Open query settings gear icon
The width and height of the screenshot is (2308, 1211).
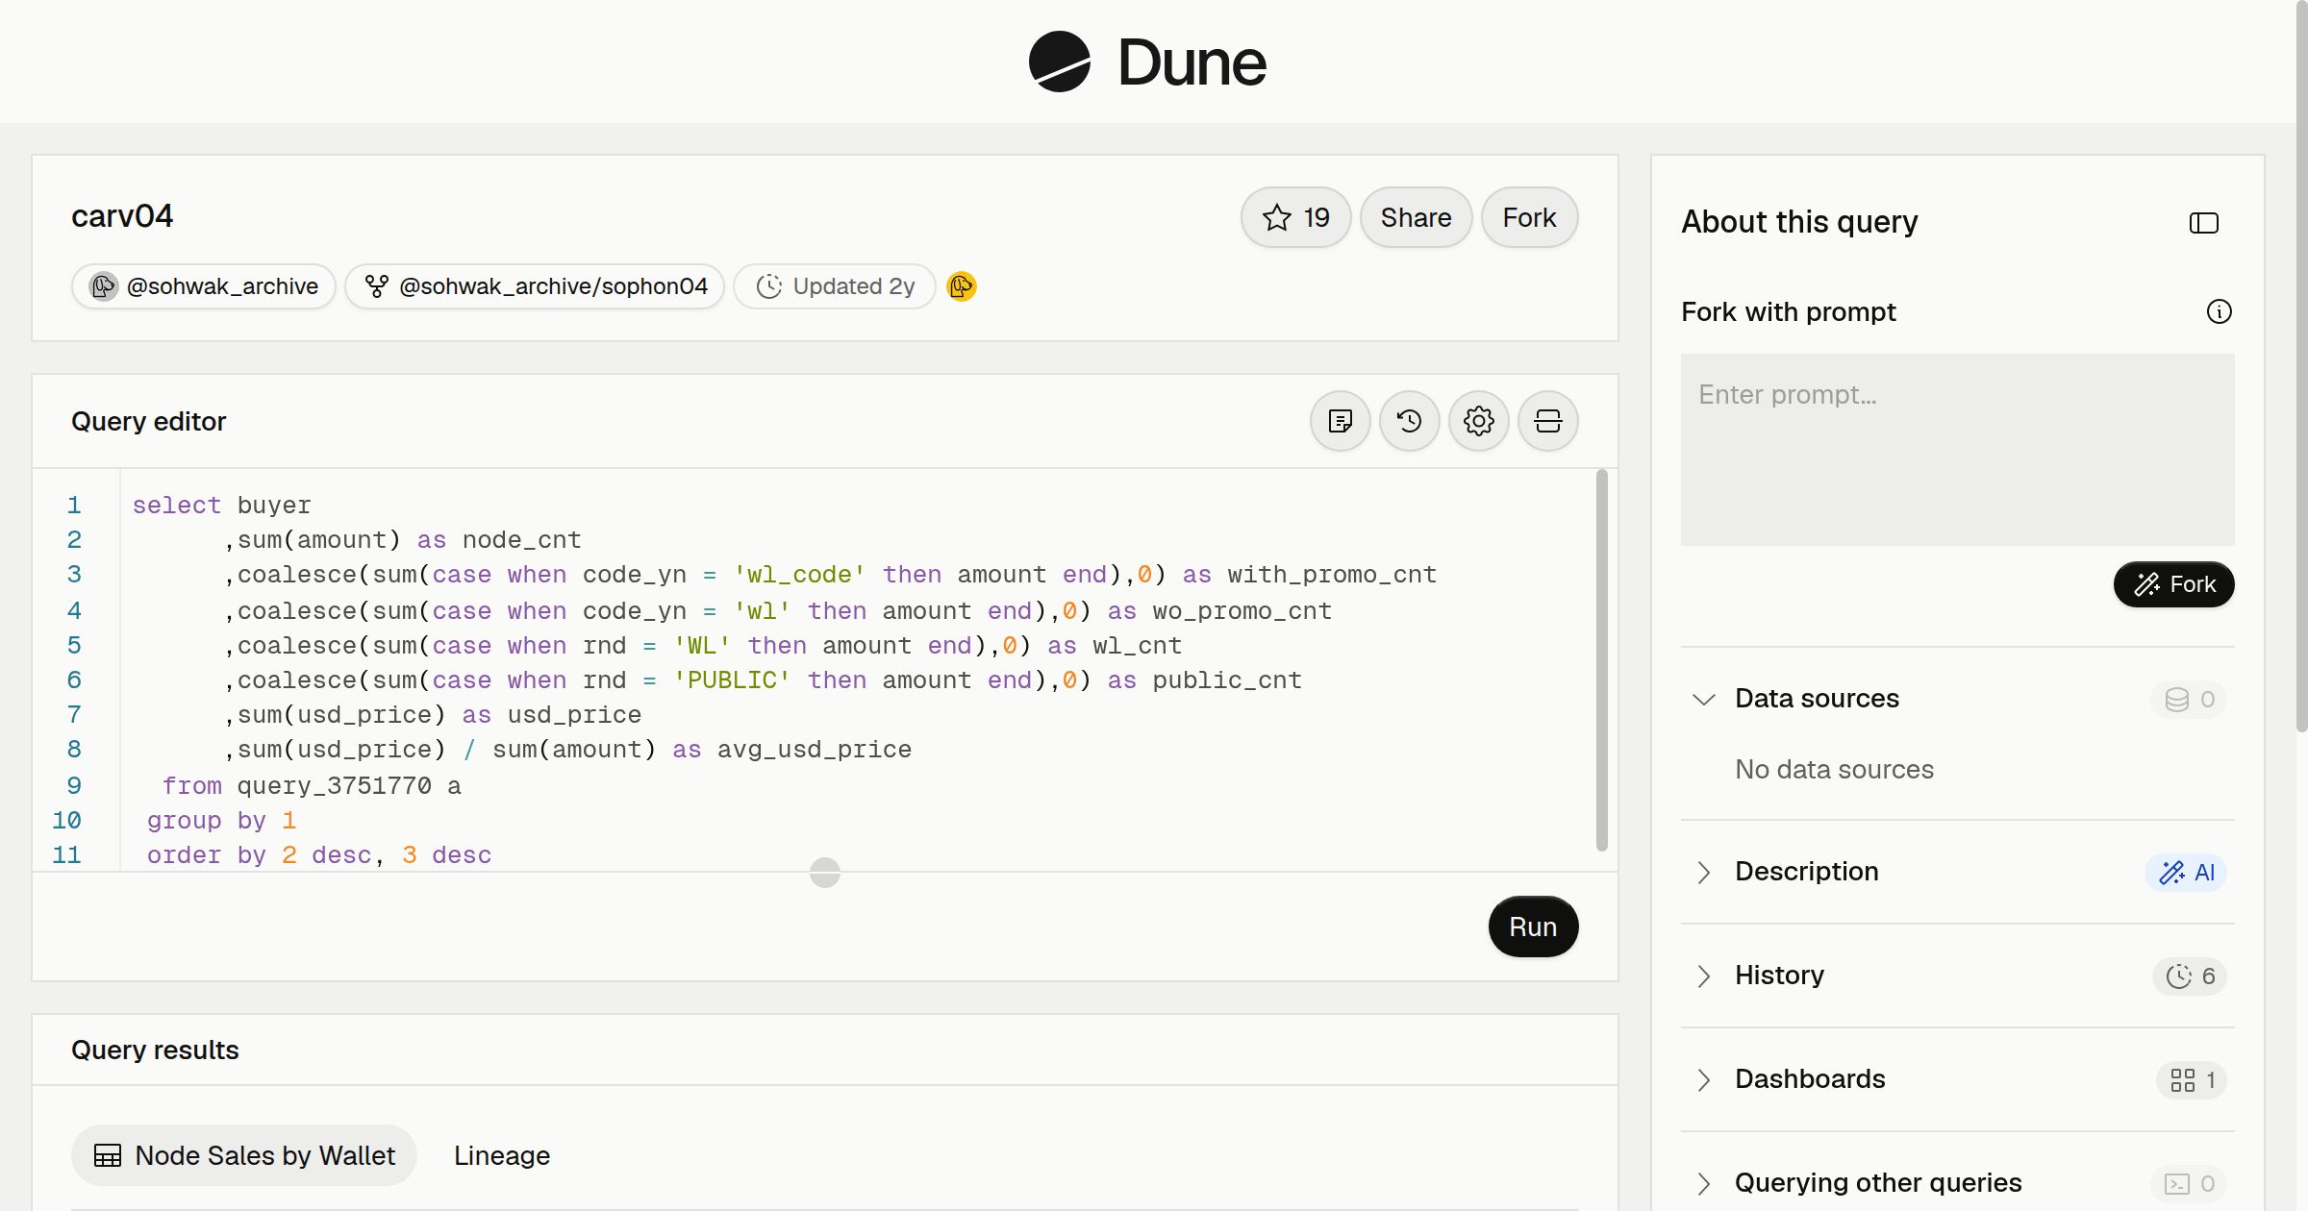pyautogui.click(x=1478, y=421)
